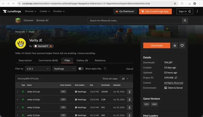203x117 pixels.
Task: Click the Verity JE smiley avatar
Action: tap(21, 43)
